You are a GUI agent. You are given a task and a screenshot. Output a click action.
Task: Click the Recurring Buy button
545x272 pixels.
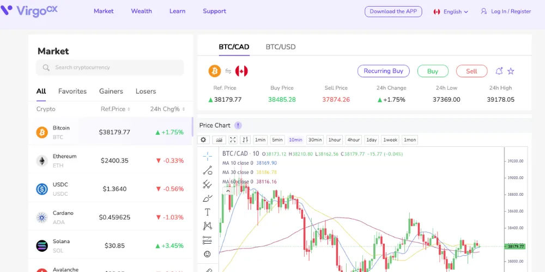pos(383,71)
